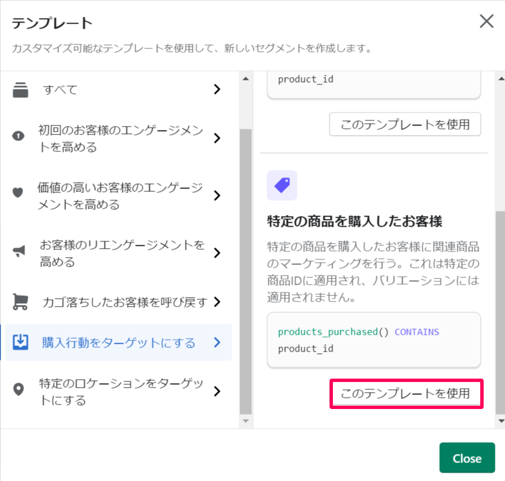This screenshot has height=481, width=505.
Task: Click the heart icon for 価値の高いお客様
Action: [18, 192]
